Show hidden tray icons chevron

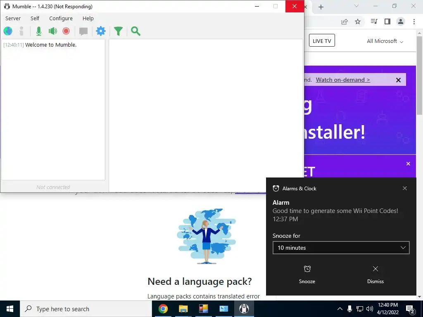tap(340, 309)
